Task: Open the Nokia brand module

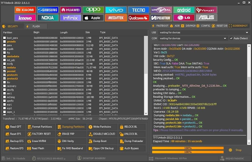Action: click(x=48, y=18)
